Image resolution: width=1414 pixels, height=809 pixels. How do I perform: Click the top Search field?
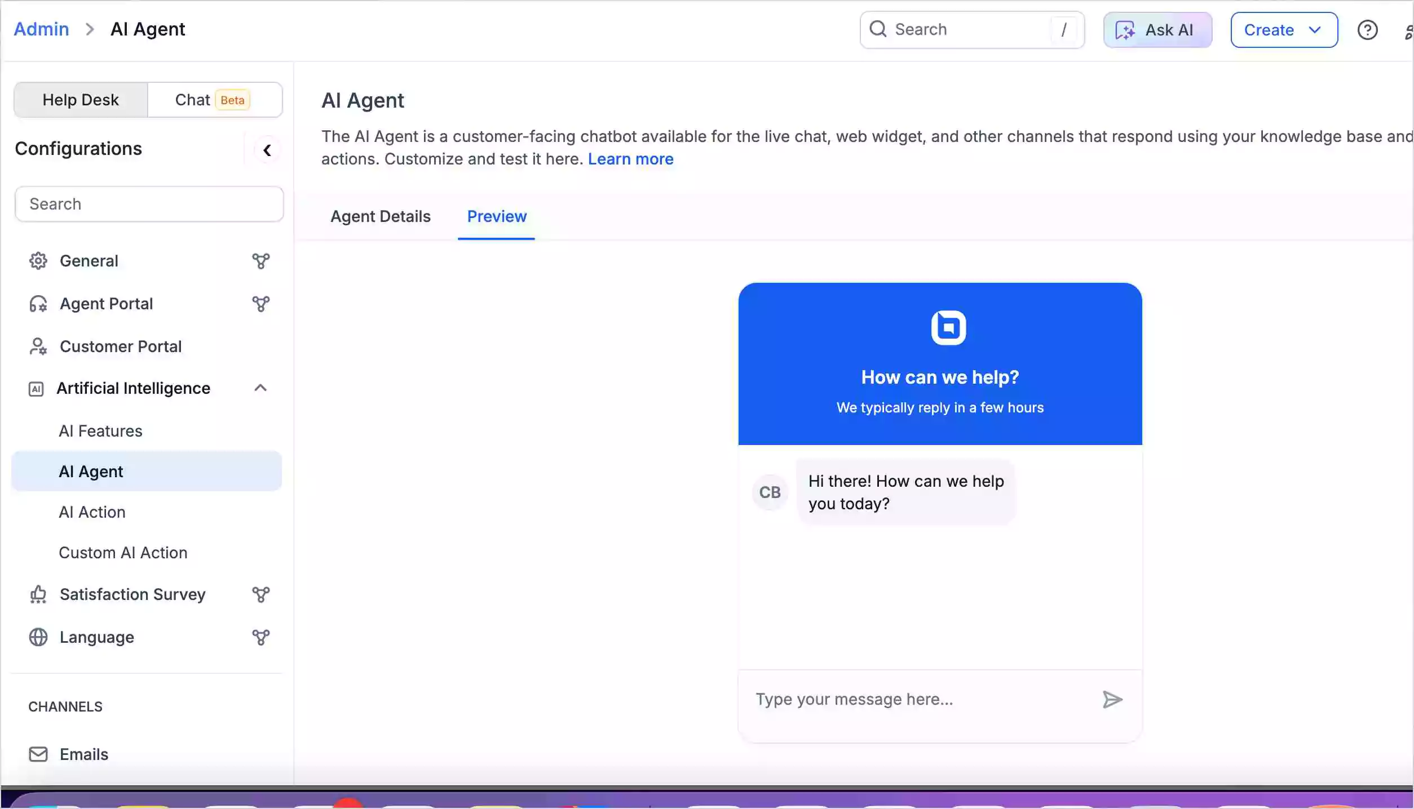click(x=972, y=30)
